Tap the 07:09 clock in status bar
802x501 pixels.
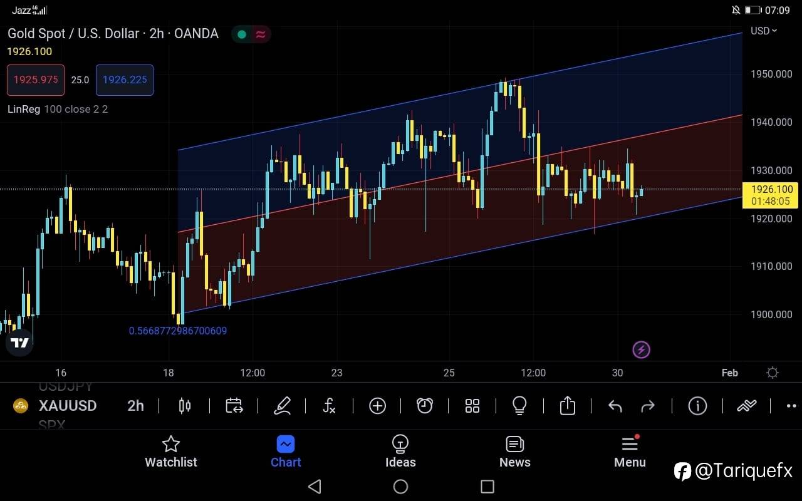(778, 10)
